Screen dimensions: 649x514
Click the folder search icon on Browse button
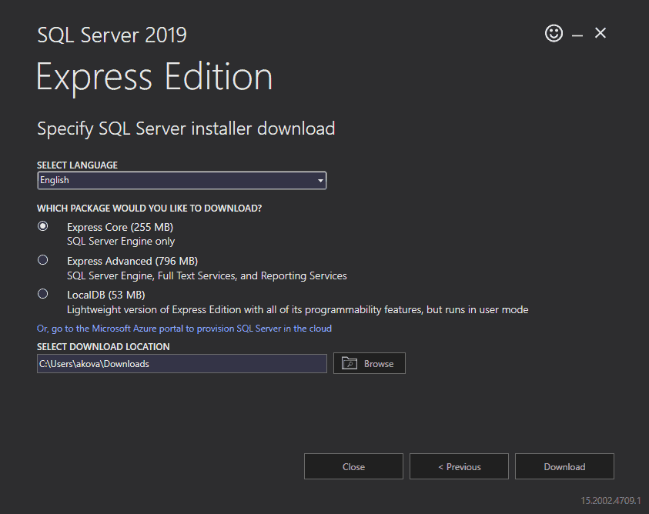pos(350,362)
